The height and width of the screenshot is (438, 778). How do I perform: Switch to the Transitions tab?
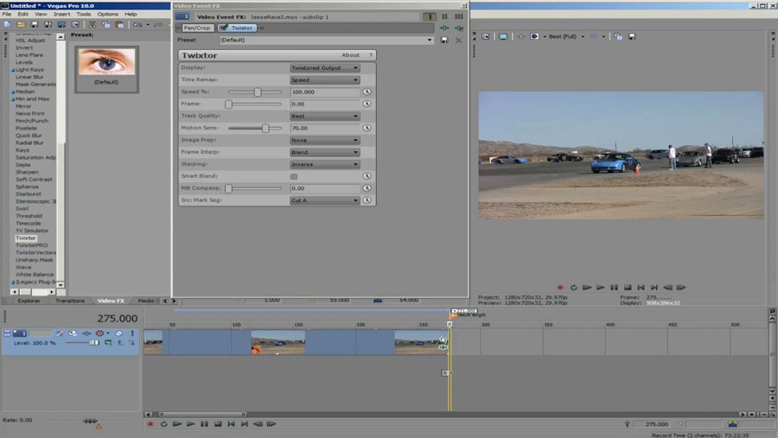coord(70,301)
